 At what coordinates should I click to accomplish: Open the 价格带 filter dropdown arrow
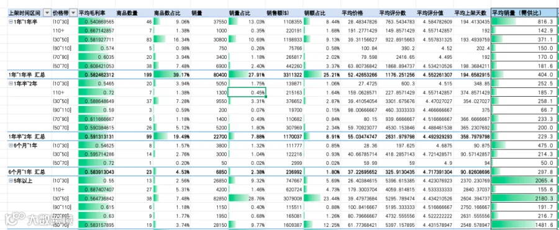point(73,13)
